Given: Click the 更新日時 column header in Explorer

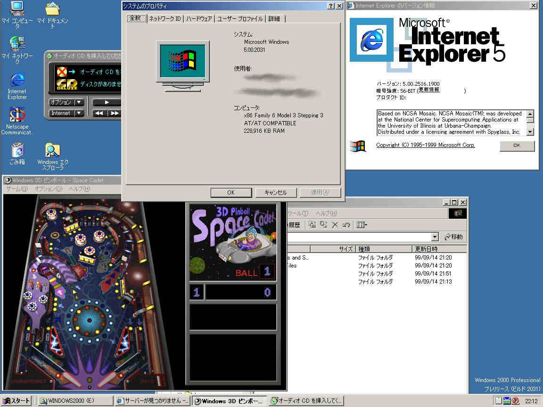Looking at the screenshot, I should (439, 249).
